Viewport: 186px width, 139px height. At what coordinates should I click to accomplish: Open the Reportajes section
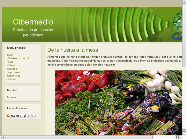13,72
